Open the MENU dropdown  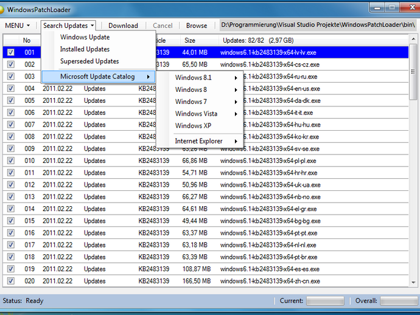point(17,26)
